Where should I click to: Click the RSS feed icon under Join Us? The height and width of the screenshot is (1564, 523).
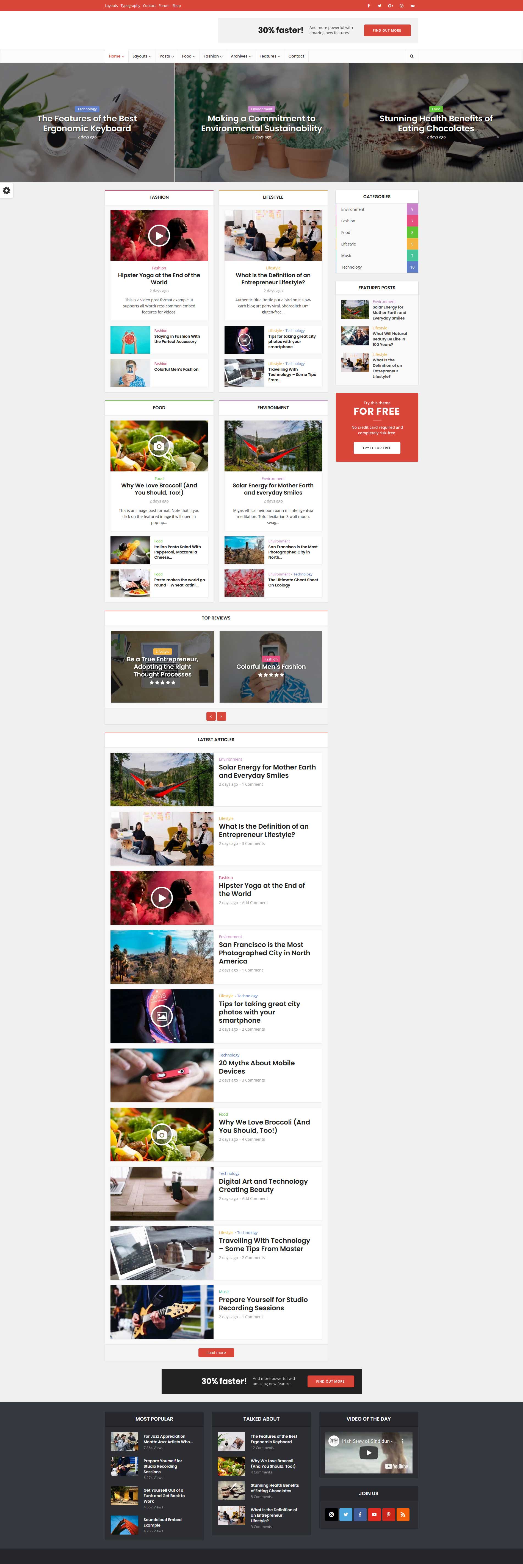[403, 1514]
